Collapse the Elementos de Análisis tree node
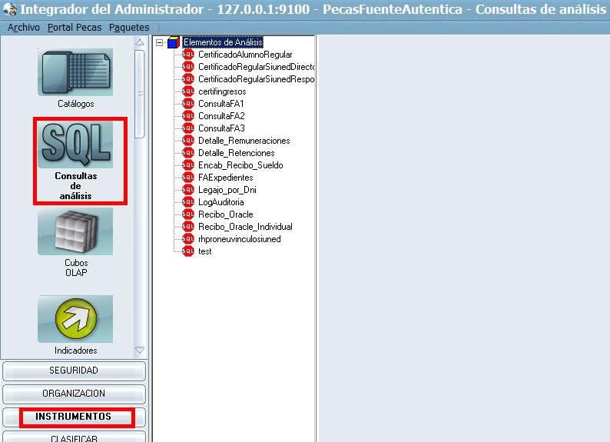Viewport: 610px width, 442px height. pyautogui.click(x=159, y=43)
